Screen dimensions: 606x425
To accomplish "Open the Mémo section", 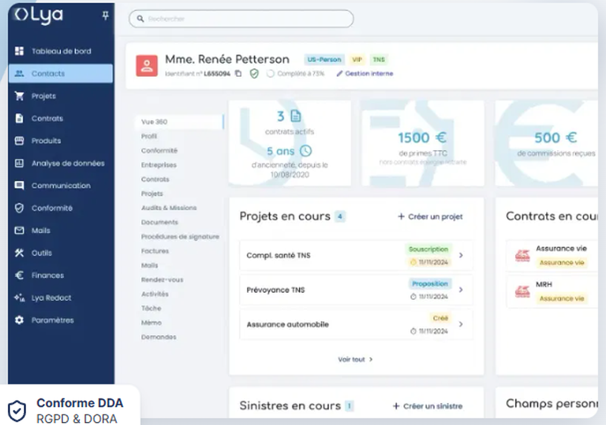I will click(x=151, y=323).
